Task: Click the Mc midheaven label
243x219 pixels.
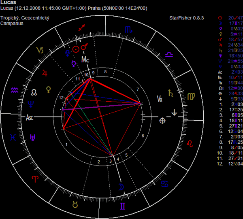Action: pyautogui.click(x=85, y=60)
